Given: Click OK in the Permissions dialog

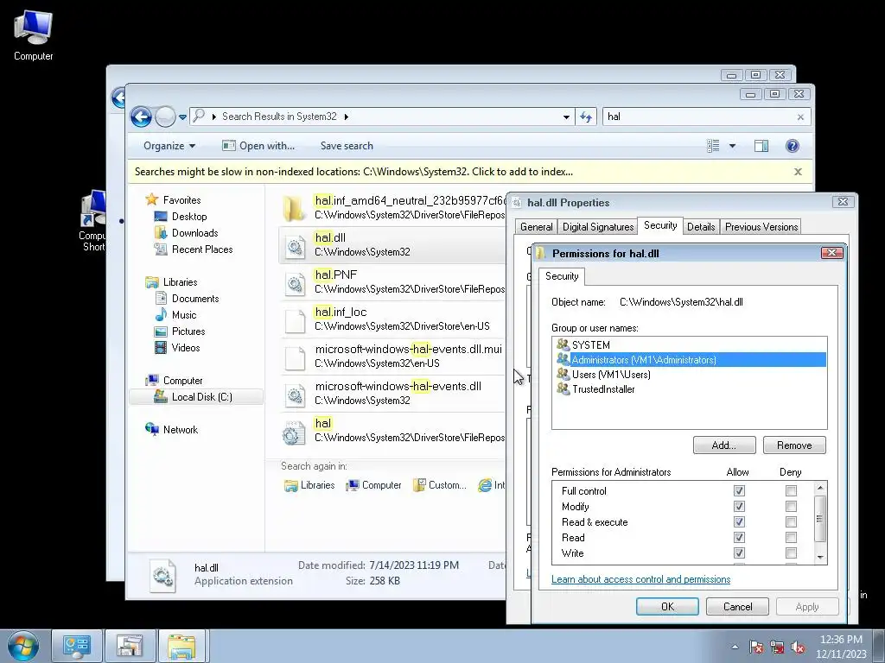Looking at the screenshot, I should [667, 607].
